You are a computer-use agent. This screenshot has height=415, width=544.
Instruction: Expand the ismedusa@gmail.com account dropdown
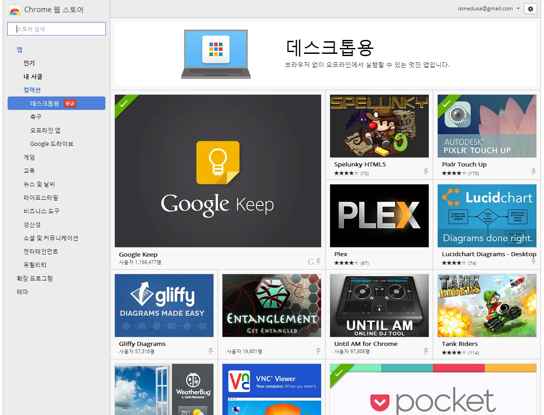tap(488, 9)
